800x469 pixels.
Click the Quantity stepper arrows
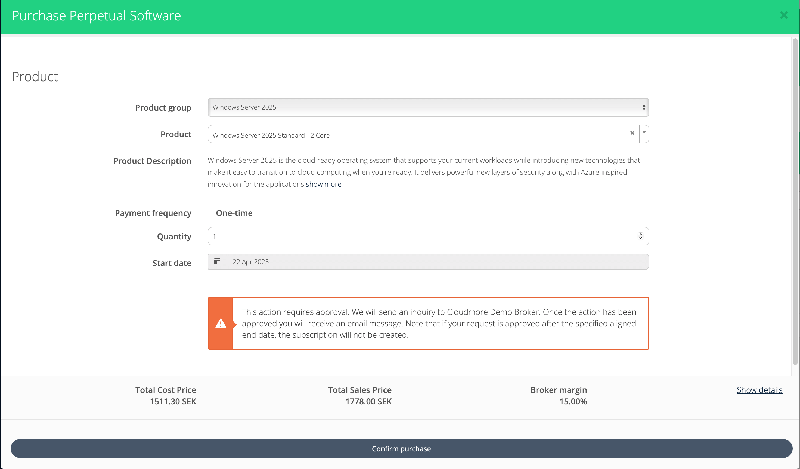[640, 236]
